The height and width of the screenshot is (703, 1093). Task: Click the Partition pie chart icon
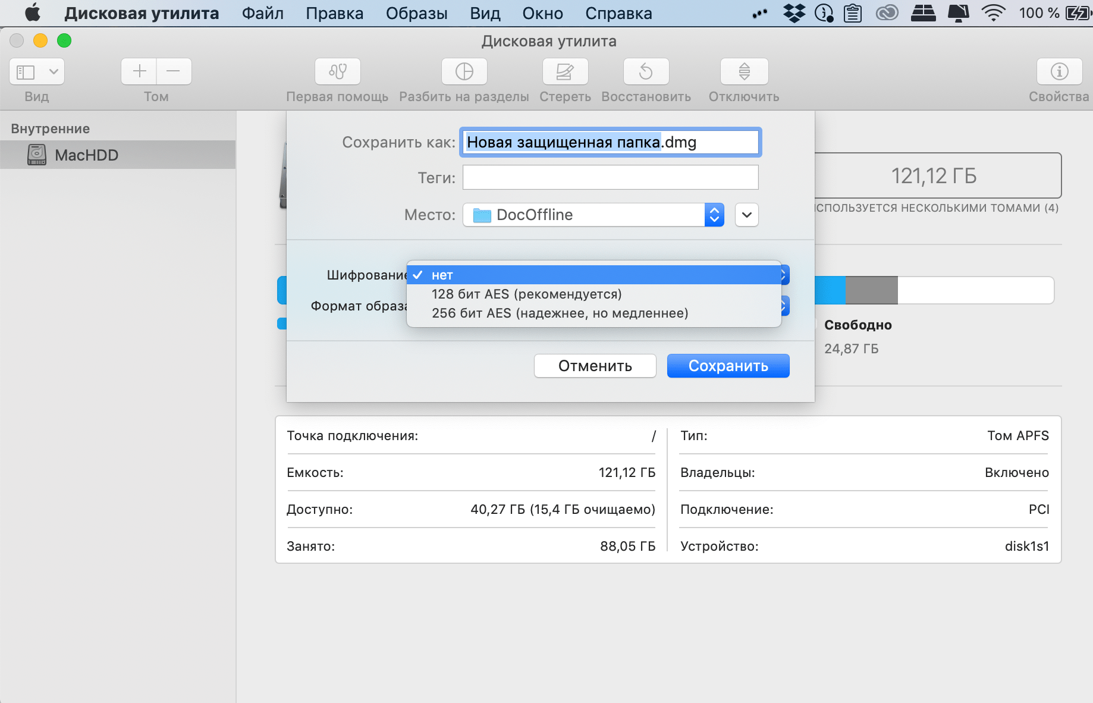(x=464, y=72)
